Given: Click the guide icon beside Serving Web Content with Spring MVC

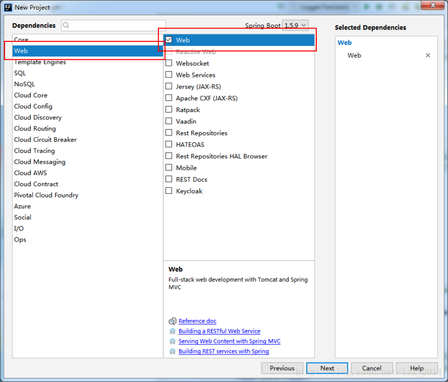Looking at the screenshot, I should click(172, 341).
